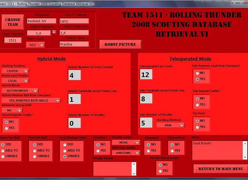Image resolution: width=248 pixels, height=180 pixels.
Task: Click Hybrid-Number of Lines Crossed value 4
Action: coord(74,75)
